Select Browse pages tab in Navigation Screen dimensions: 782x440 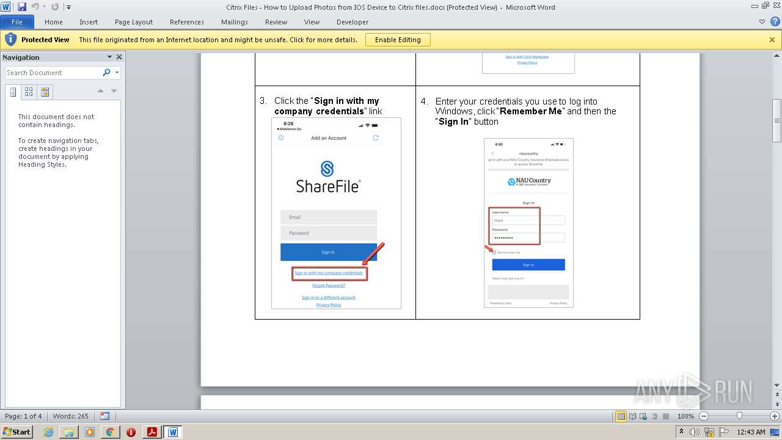point(29,92)
